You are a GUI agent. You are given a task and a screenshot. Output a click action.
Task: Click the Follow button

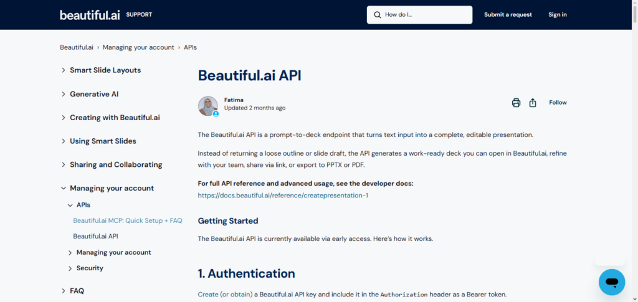click(x=558, y=102)
